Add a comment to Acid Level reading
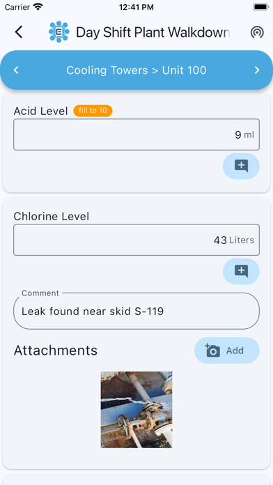 (x=241, y=166)
